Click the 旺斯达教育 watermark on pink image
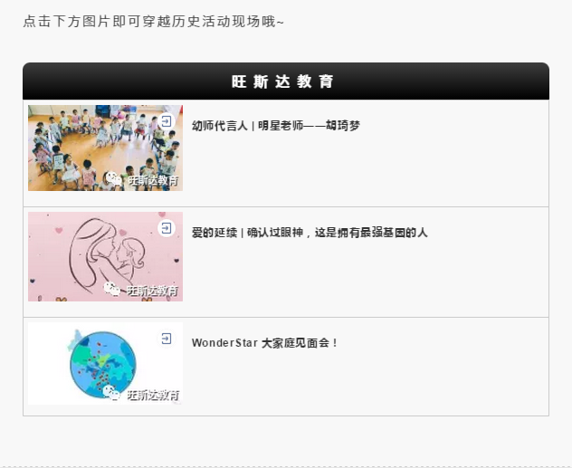 tap(152, 291)
